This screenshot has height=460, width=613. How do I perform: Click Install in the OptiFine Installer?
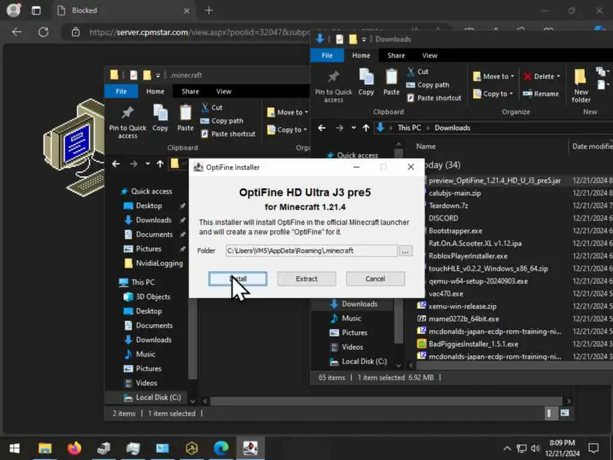238,279
